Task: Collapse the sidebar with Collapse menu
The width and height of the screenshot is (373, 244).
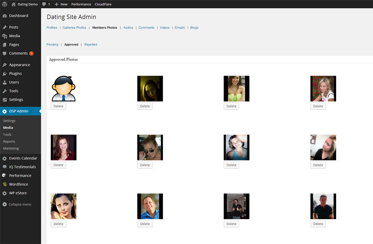Action: [x=20, y=204]
